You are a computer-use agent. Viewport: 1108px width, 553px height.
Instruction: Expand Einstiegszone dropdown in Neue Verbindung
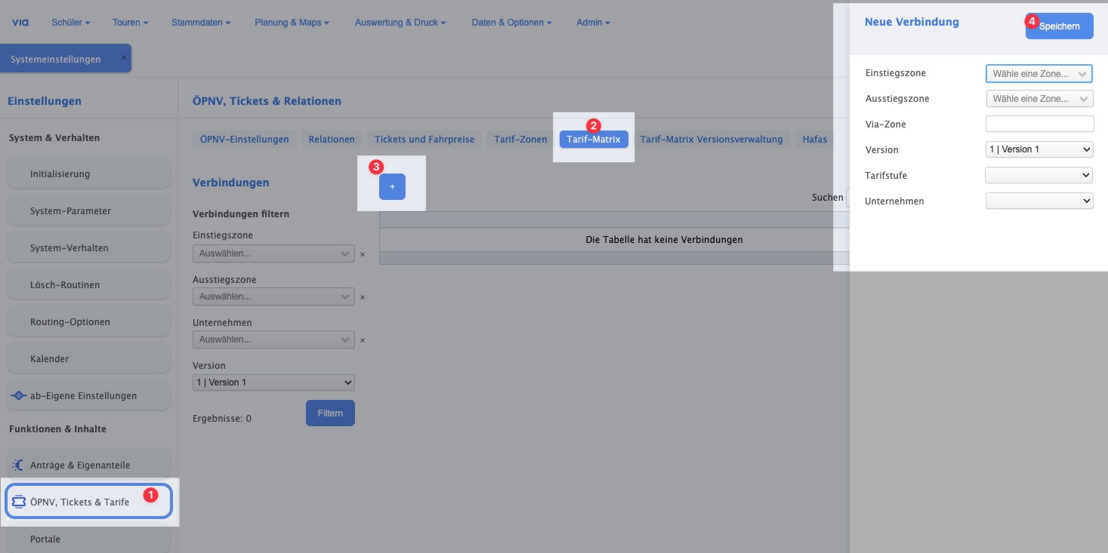[x=1039, y=74]
